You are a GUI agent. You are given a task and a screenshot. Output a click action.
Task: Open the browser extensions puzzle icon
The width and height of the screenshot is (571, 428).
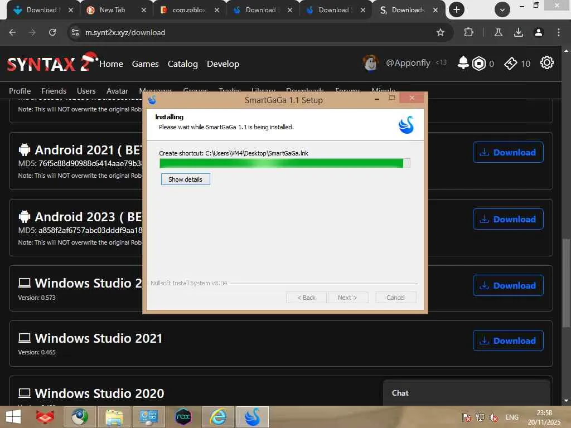(468, 32)
